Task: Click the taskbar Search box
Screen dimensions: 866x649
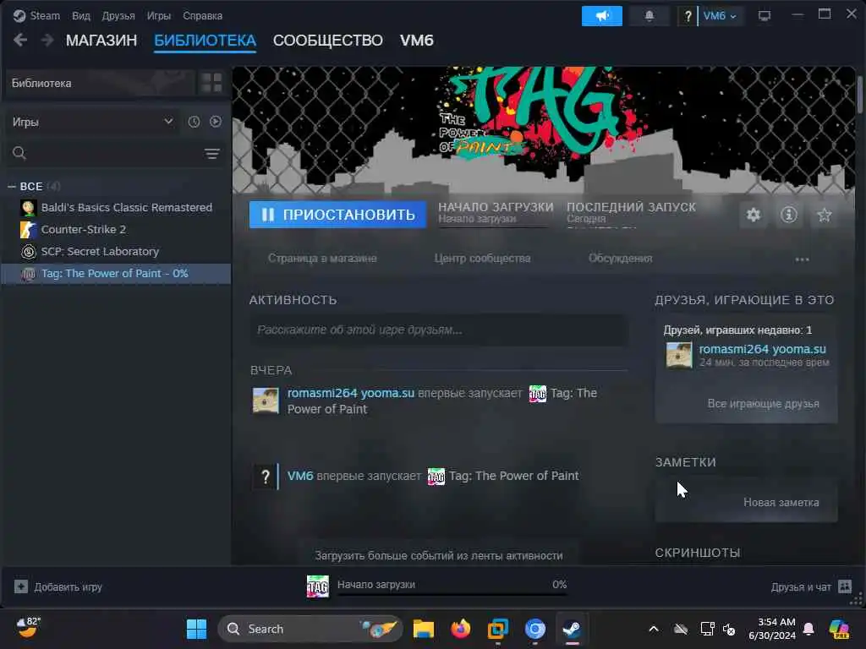Action: [x=310, y=629]
